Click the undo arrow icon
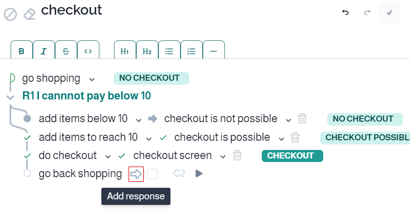The image size is (410, 214). [x=345, y=12]
